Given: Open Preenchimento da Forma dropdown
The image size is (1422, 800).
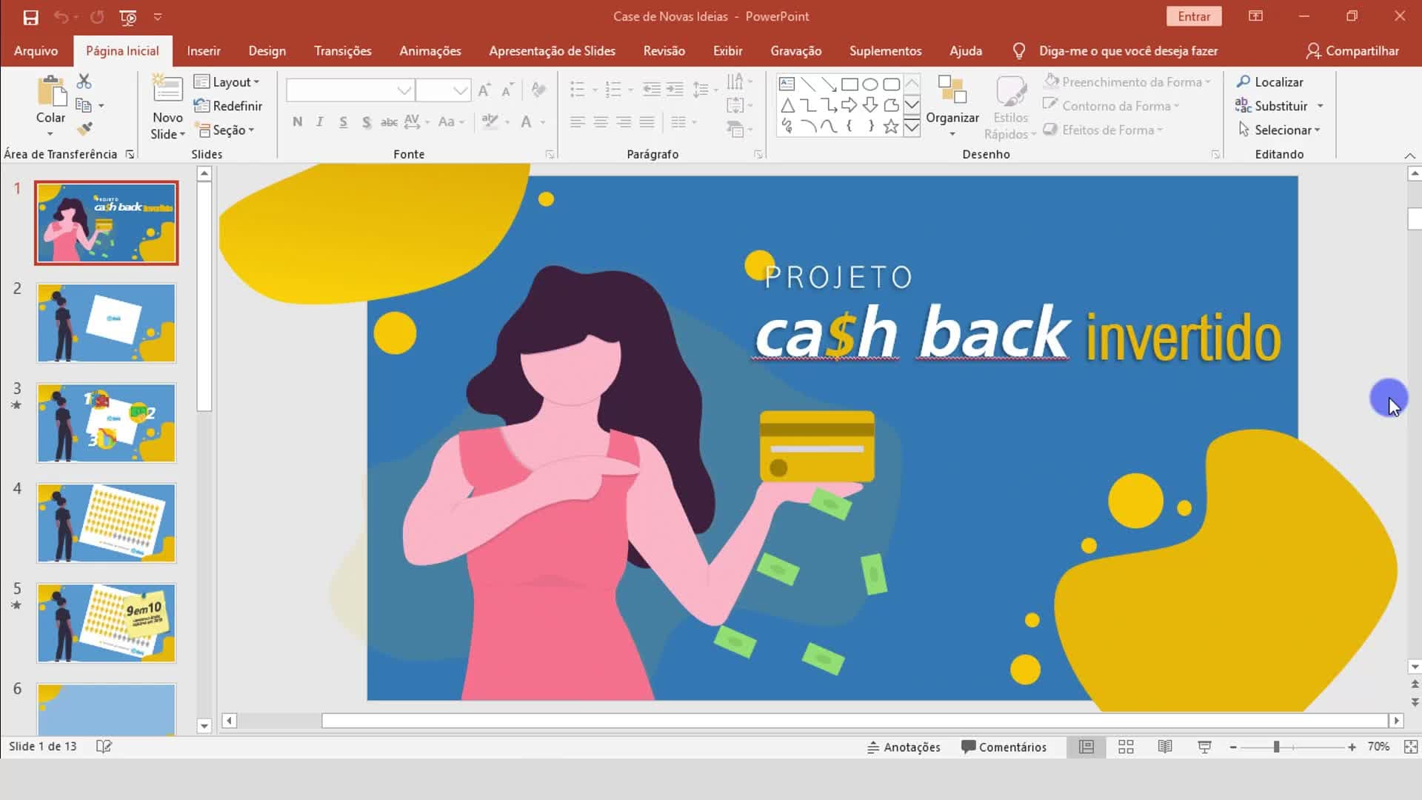Looking at the screenshot, I should (x=1126, y=82).
